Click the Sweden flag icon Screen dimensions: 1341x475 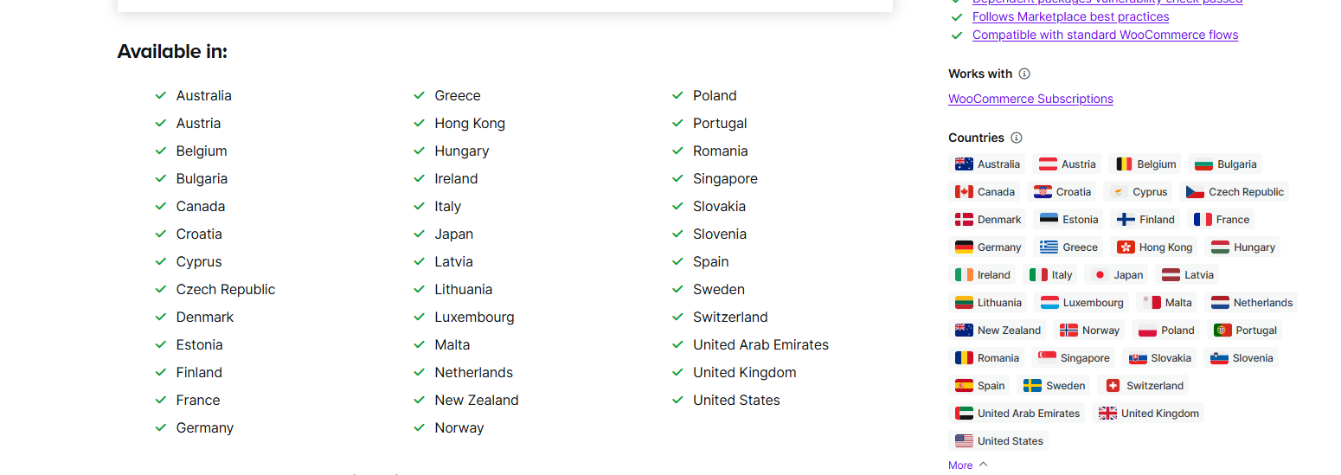tap(1032, 386)
